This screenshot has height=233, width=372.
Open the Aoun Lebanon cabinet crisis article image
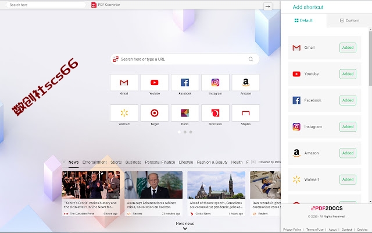tap(153, 185)
